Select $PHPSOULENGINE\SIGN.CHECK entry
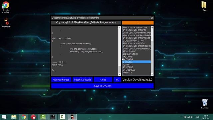213x120 pixels. (x=136, y=46)
